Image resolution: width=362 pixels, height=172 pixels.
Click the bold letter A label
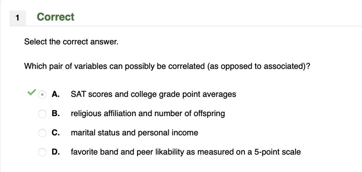tap(56, 94)
